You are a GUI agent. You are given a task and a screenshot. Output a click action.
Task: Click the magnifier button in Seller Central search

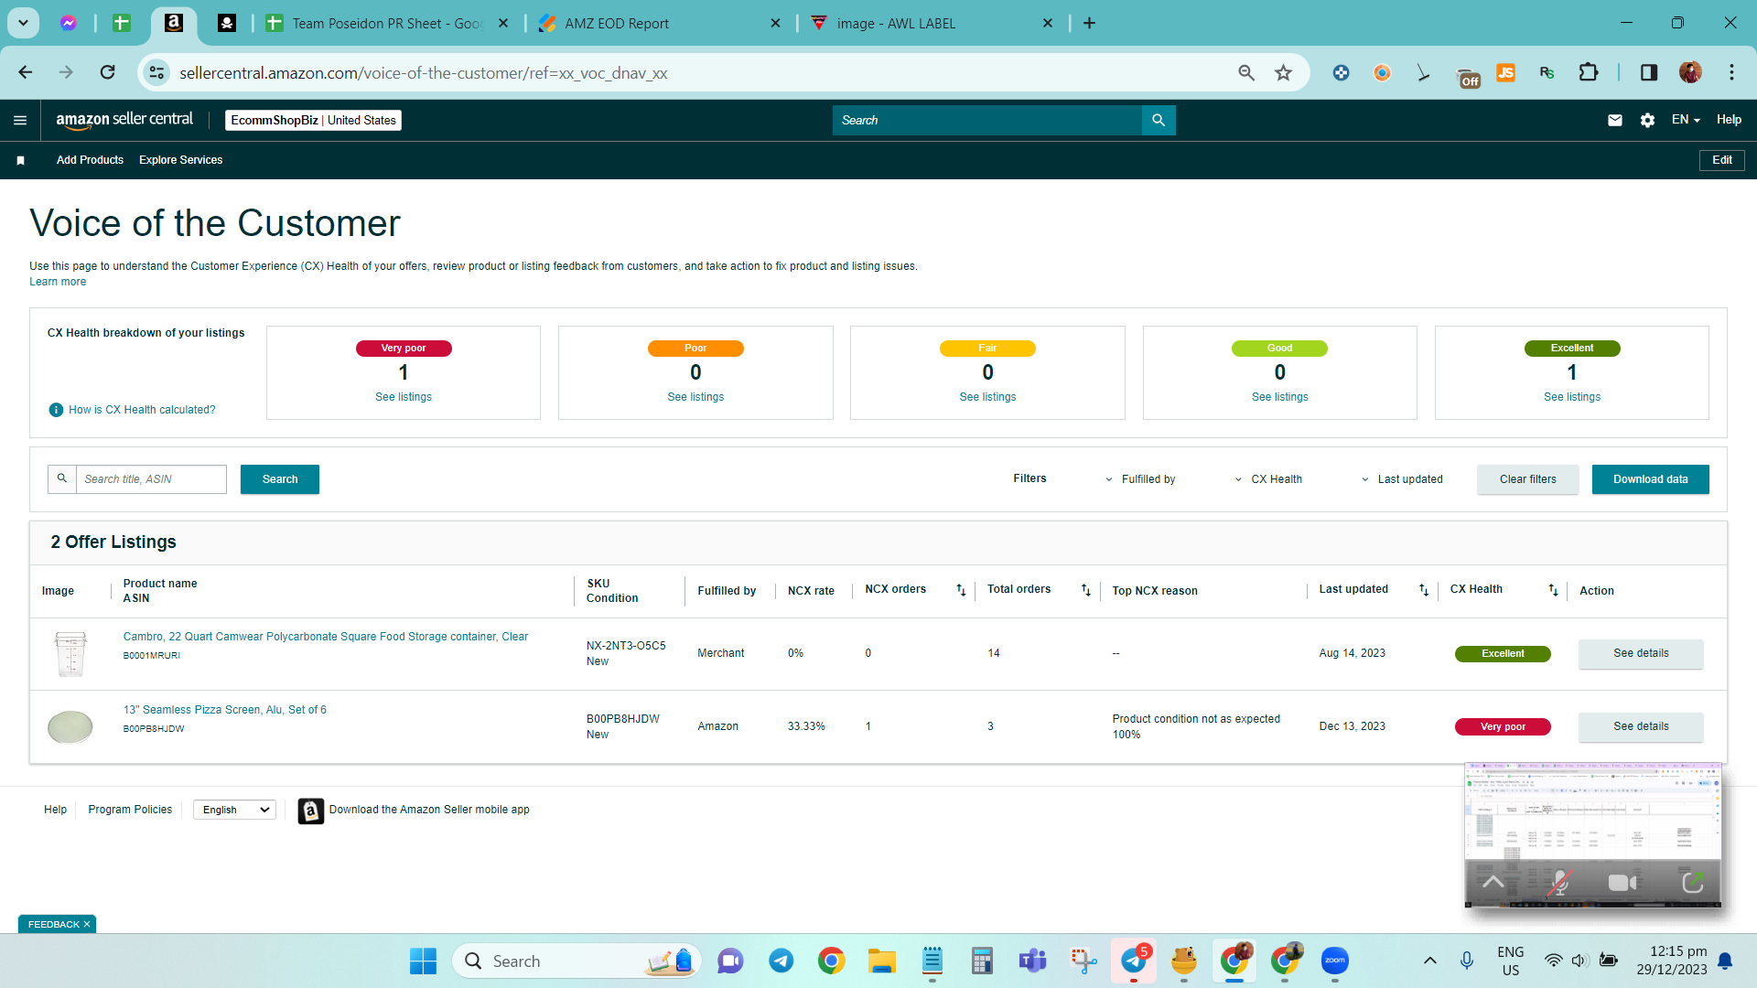(x=1159, y=120)
